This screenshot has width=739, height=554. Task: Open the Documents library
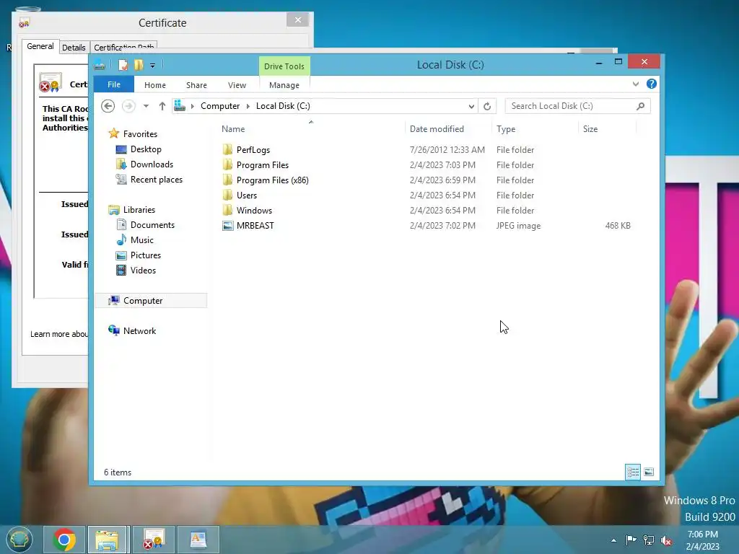pos(152,225)
